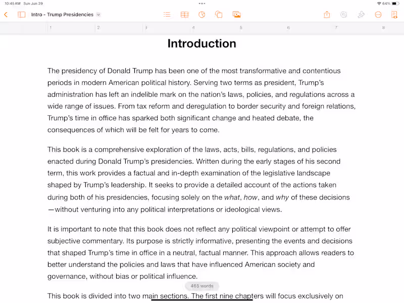Click ruler mark 1
Viewport: 404px width, 303px height.
(x=50, y=28)
